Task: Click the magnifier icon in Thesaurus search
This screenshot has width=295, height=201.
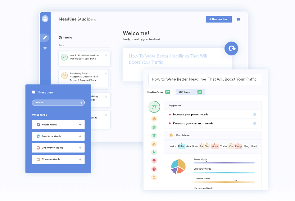Action: point(81,103)
